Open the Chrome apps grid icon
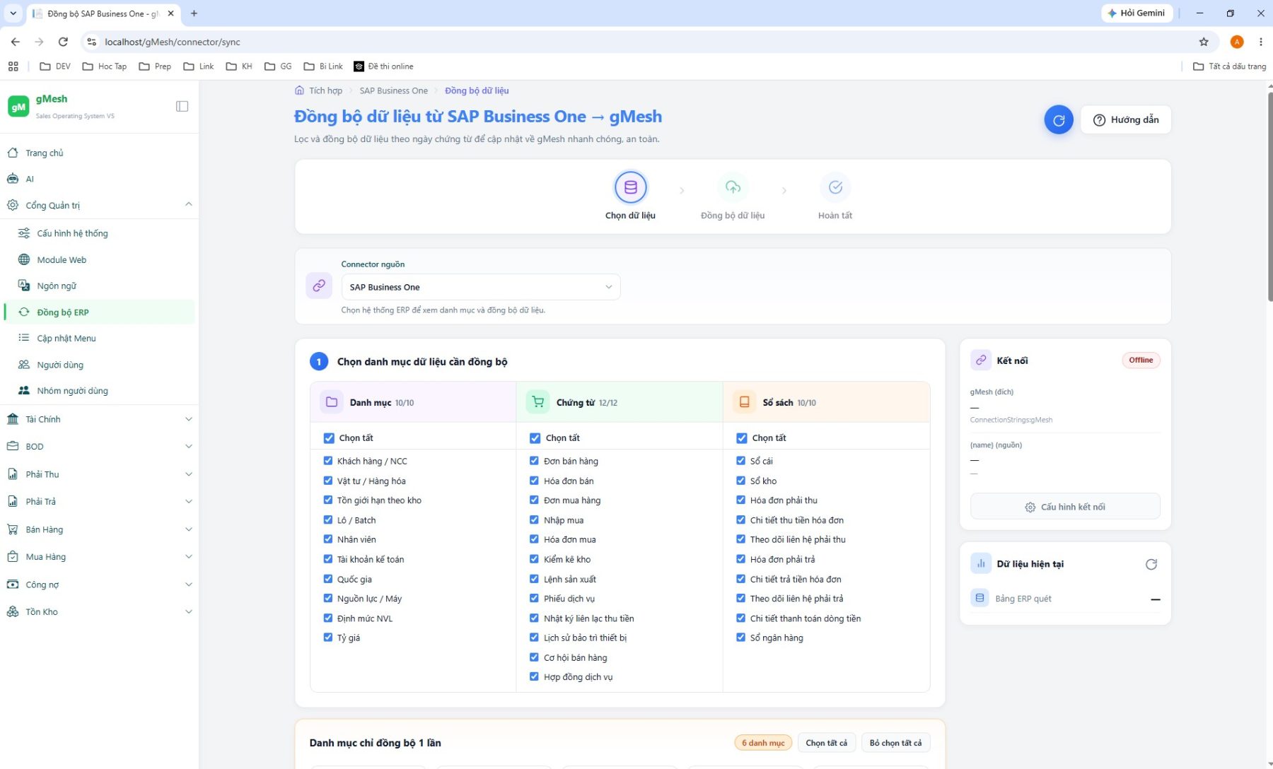Screen dimensions: 1273x769 pyautogui.click(x=13, y=66)
